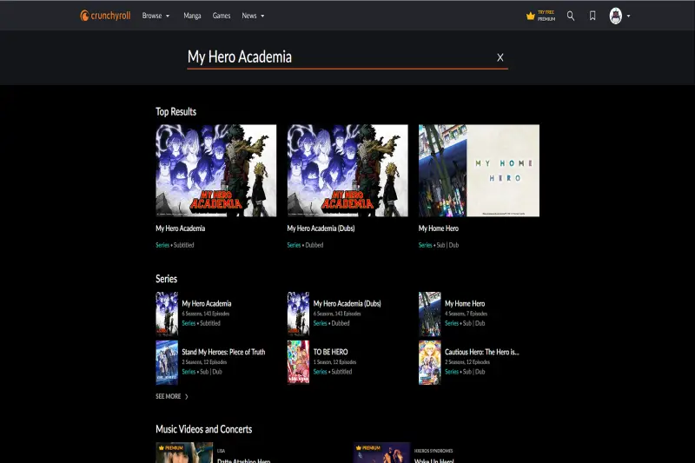Screen dimensions: 695x463
Task: Click My Hero Academia title under Top Results
Action: [181, 228]
